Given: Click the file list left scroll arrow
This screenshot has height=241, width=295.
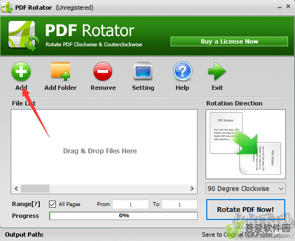Looking at the screenshot, I should point(16,189).
